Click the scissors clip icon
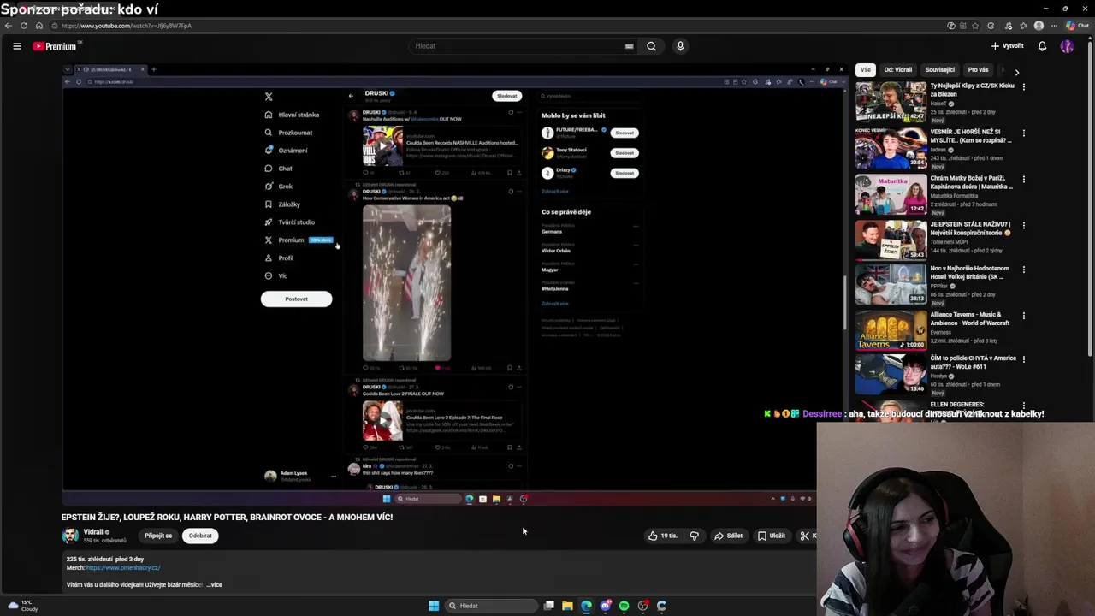1095x616 pixels. pyautogui.click(x=805, y=536)
